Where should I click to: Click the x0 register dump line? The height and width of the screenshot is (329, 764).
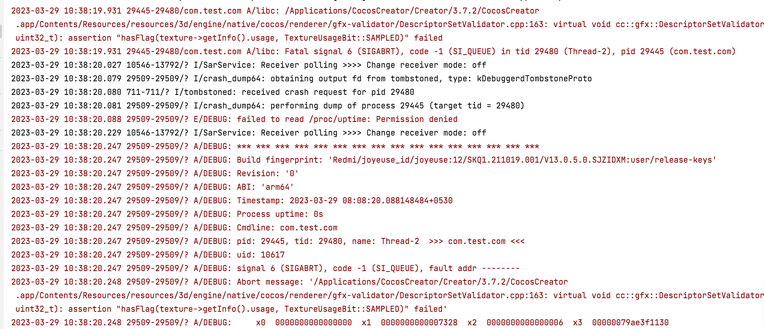(340, 323)
